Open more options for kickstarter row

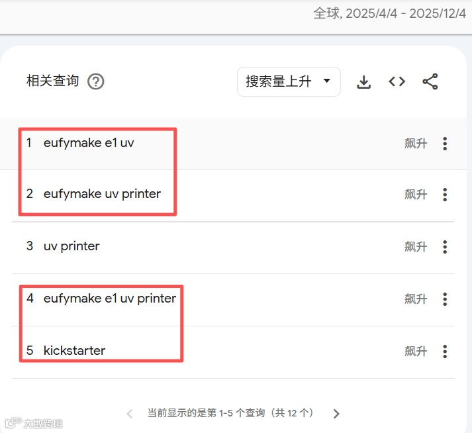coord(445,352)
